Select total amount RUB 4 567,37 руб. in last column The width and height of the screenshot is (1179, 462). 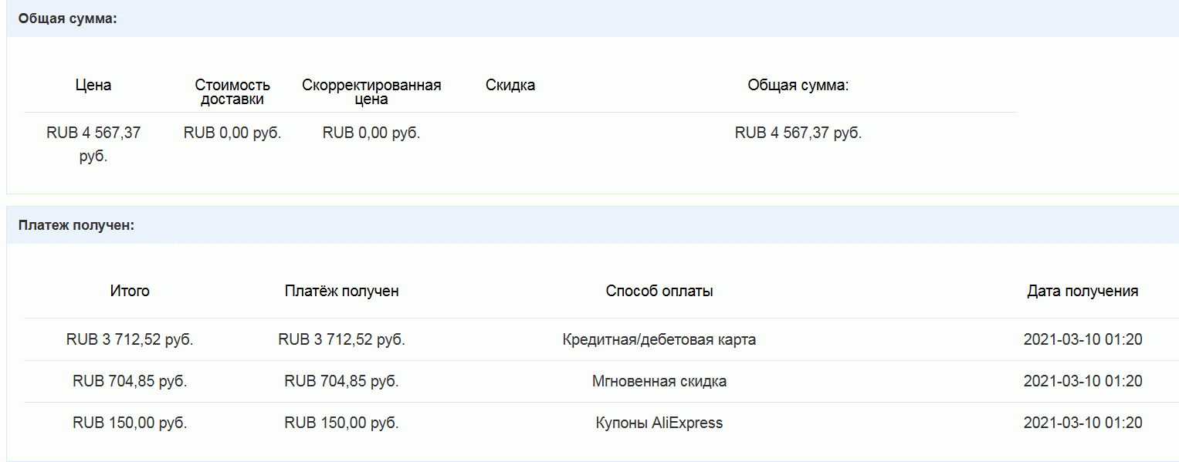[x=798, y=133]
